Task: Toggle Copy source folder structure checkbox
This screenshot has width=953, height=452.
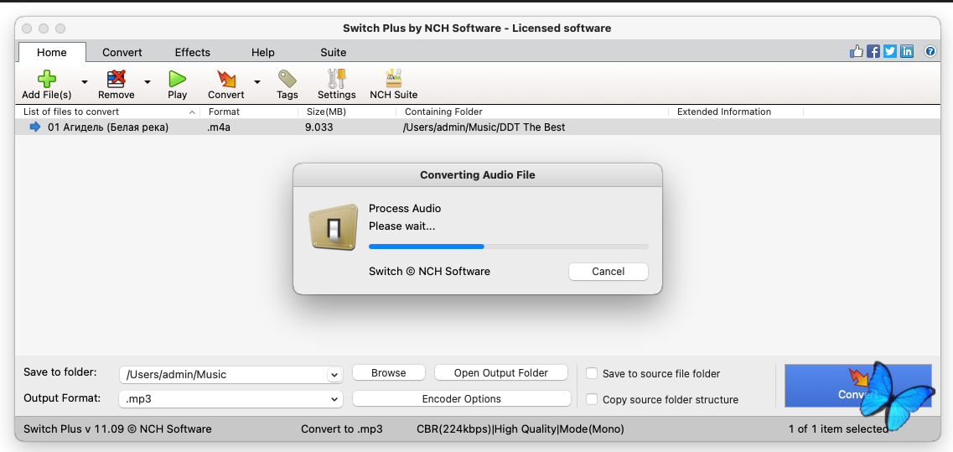Action: click(x=592, y=400)
